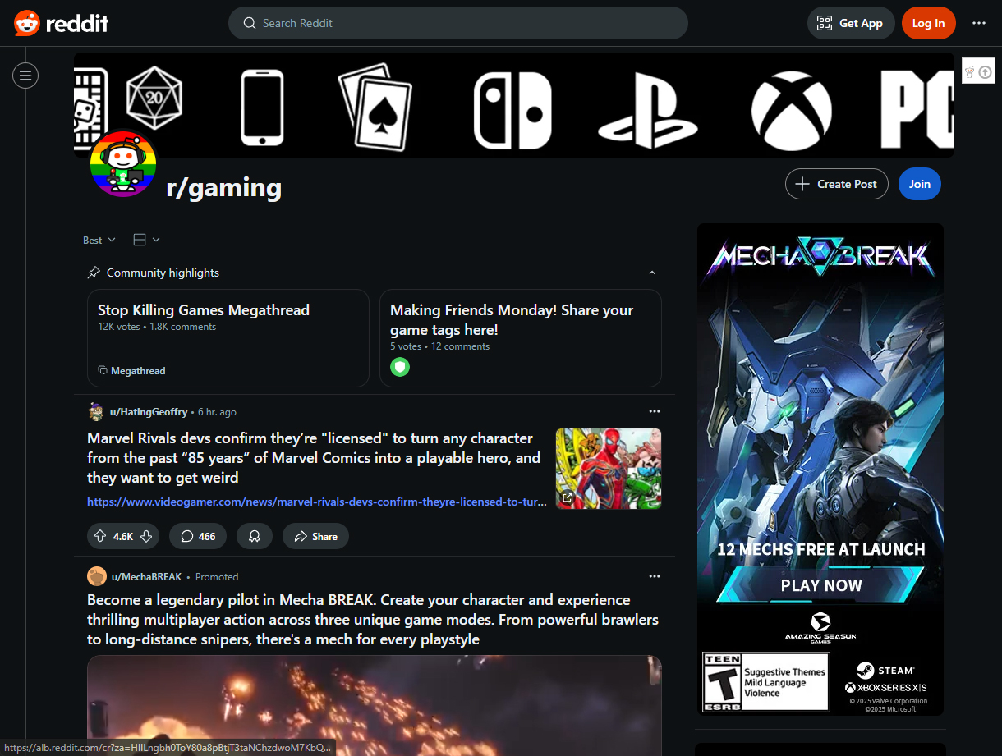
Task: Click the Xbox Series X|S logo in ad
Action: coord(886,687)
